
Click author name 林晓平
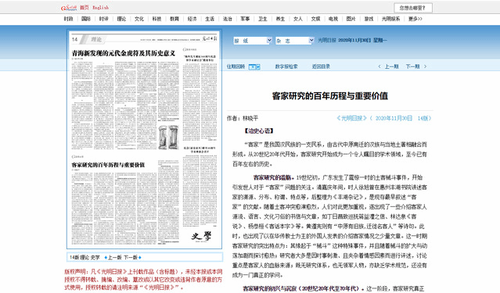250,118
